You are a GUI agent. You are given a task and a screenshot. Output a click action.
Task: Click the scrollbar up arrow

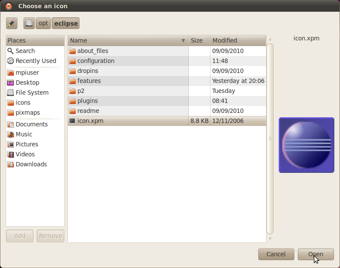coord(270,39)
